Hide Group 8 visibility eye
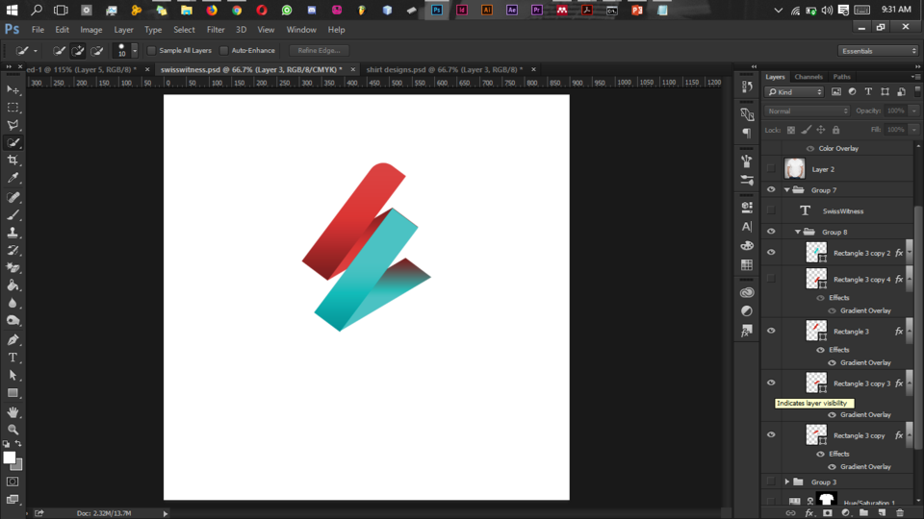This screenshot has width=924, height=519. pos(771,232)
